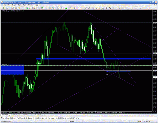Click the New Order button
The image size is (158, 123).
tap(31, 8)
